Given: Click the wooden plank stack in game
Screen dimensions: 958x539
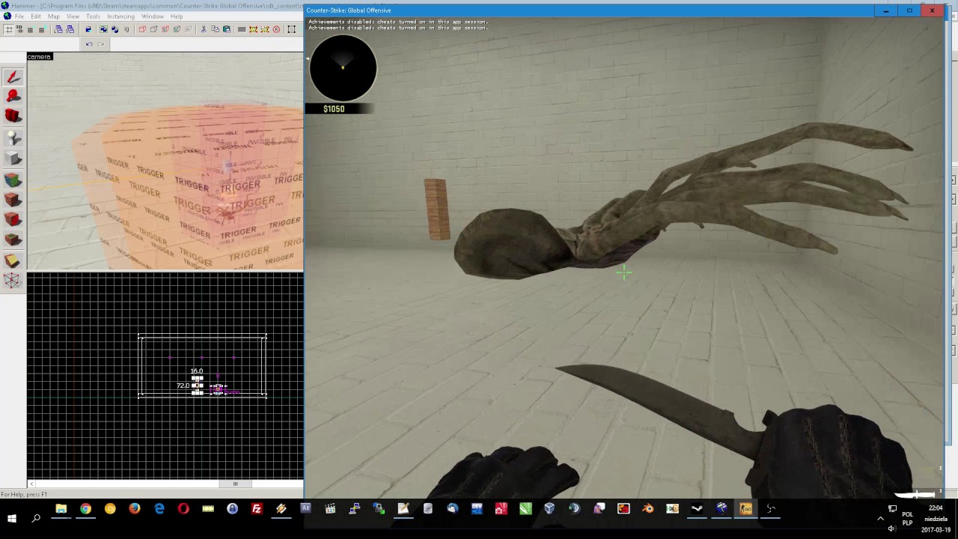Looking at the screenshot, I should pos(436,209).
